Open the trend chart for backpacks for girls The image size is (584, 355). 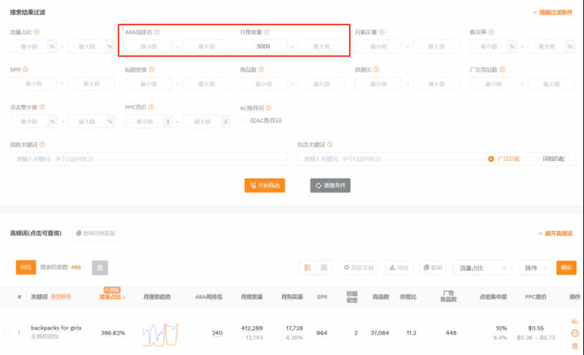pos(160,334)
